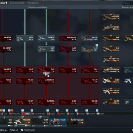This screenshot has height=133, width=133.
Task: Select the Tu-2S bomber card
Action: pyautogui.click(x=89, y=49)
